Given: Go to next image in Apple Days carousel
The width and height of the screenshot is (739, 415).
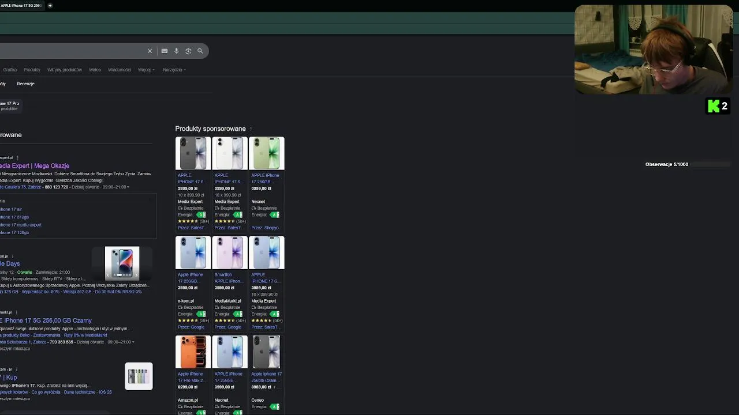Looking at the screenshot, I should pos(136,275).
